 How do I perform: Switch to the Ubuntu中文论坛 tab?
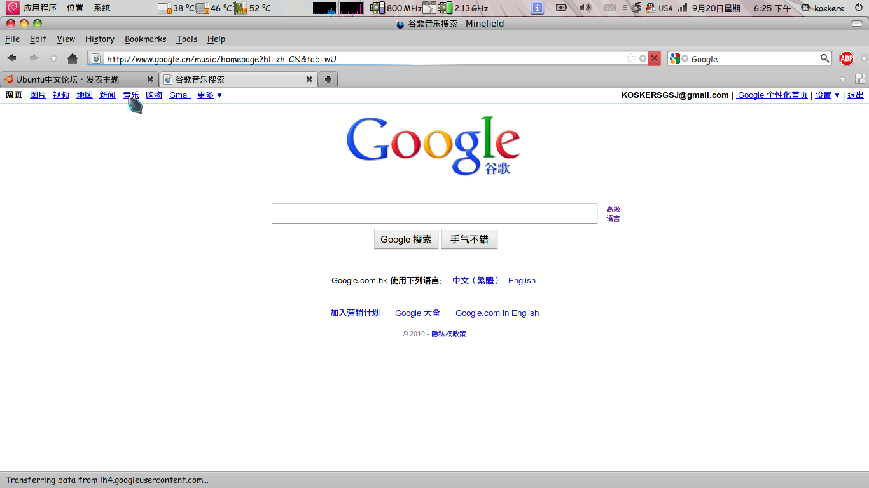pos(80,79)
